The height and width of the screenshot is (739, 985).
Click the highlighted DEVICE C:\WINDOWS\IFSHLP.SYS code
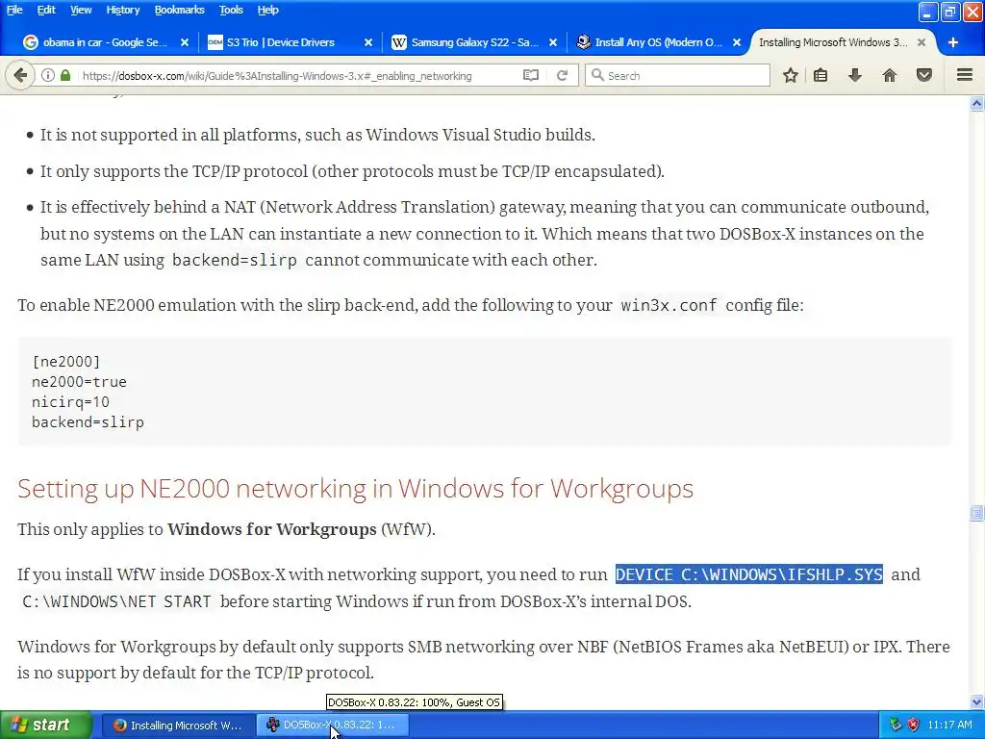click(748, 574)
